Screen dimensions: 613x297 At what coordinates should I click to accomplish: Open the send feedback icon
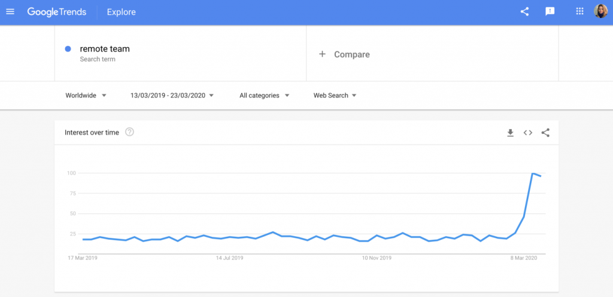[550, 12]
